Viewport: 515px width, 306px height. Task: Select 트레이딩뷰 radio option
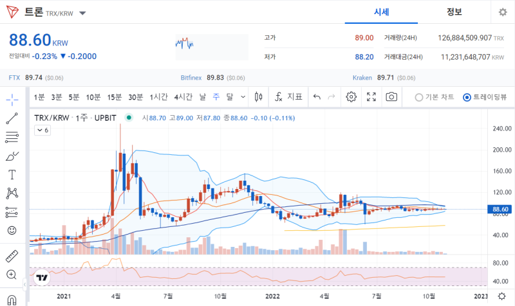pyautogui.click(x=485, y=97)
